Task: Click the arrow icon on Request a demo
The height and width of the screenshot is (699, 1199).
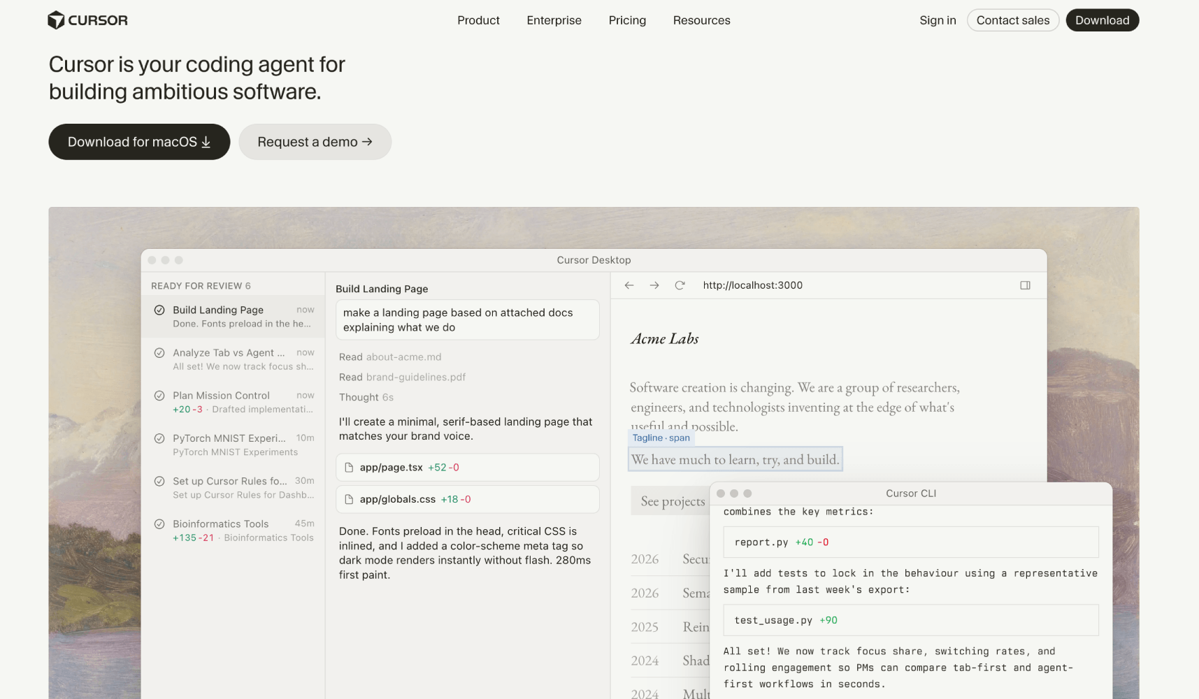Action: point(367,142)
